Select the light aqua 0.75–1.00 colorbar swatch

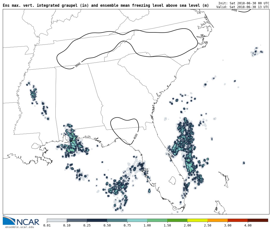point(137,220)
